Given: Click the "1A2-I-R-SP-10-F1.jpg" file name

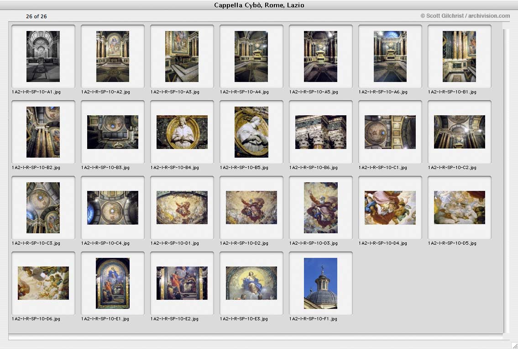Looking at the screenshot, I should [x=313, y=318].
